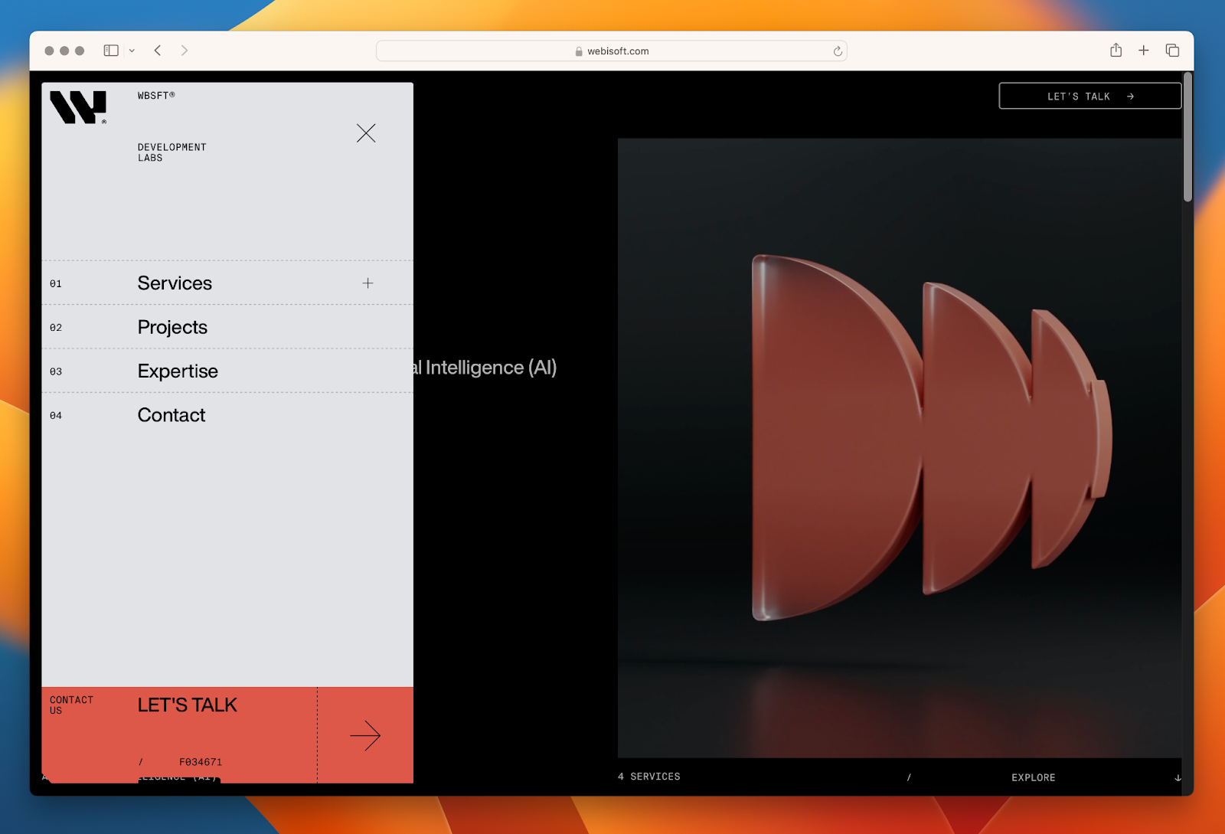
Task: Open the Projects menu item
Action: pos(172,327)
